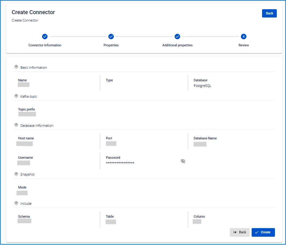The height and width of the screenshot is (245, 286).
Task: Toggle password visibility eye icon
Action: pyautogui.click(x=183, y=161)
